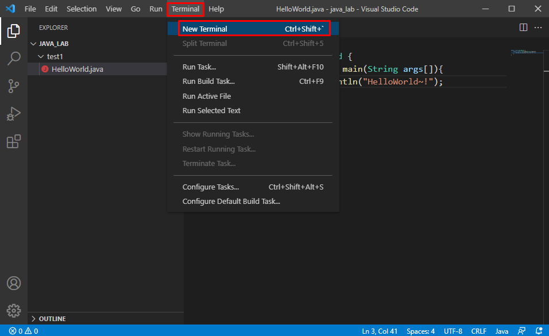Screen dimensions: 549x336
Task: Collapse the test1 folder
Action: pyautogui.click(x=41, y=56)
